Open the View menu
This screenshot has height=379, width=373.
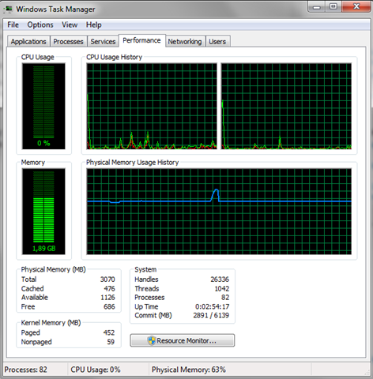pyautogui.click(x=70, y=24)
